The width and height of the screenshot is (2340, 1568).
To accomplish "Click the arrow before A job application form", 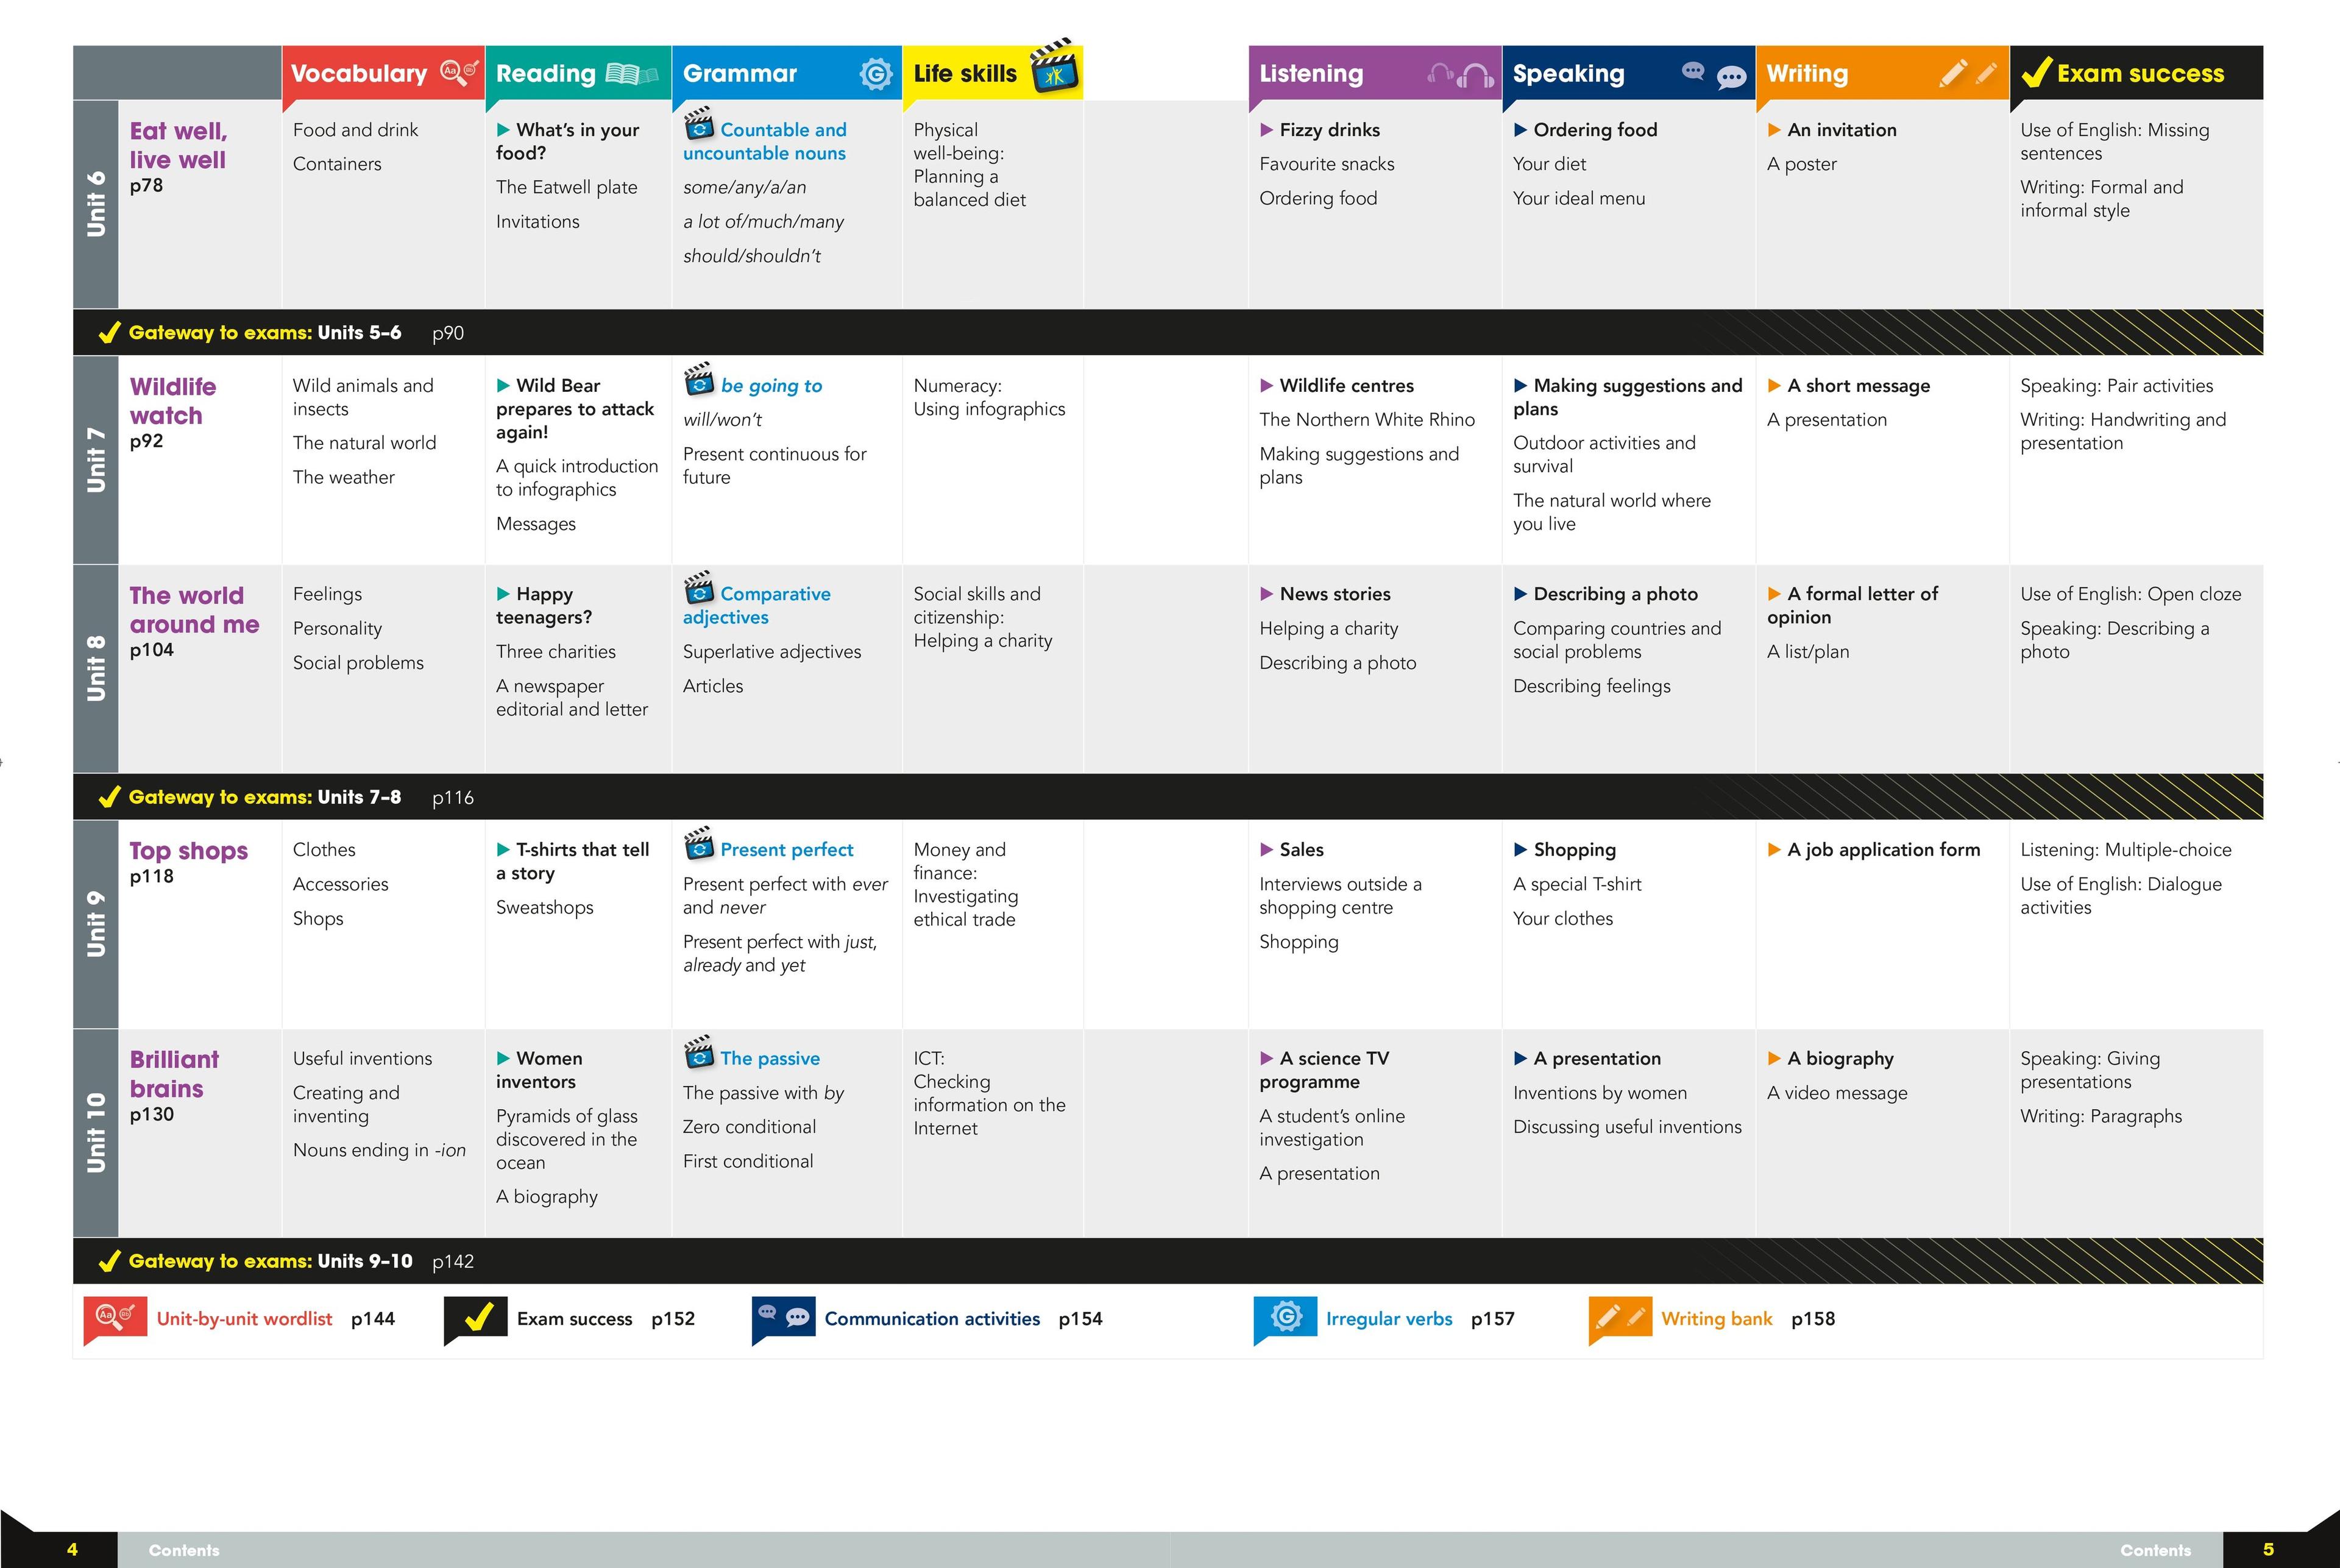I will pyautogui.click(x=1774, y=850).
